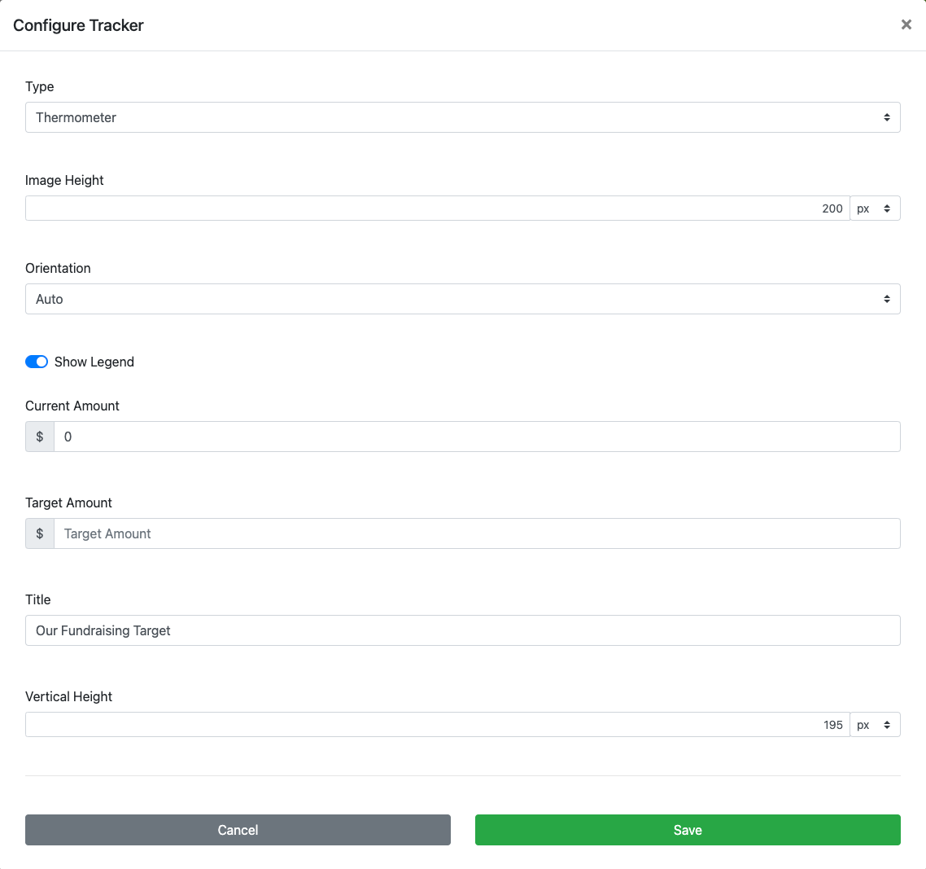Save the tracker configuration
This screenshot has width=926, height=869.
[688, 830]
